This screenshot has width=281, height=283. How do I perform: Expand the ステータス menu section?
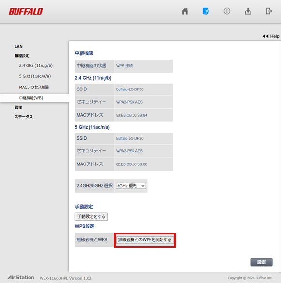pos(24,117)
